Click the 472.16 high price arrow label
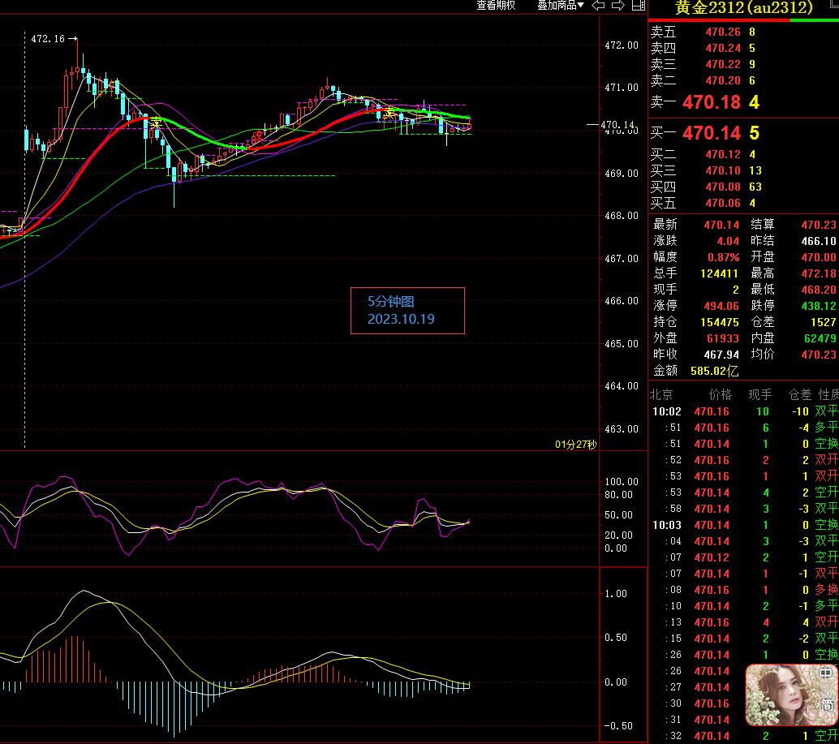 (54, 38)
